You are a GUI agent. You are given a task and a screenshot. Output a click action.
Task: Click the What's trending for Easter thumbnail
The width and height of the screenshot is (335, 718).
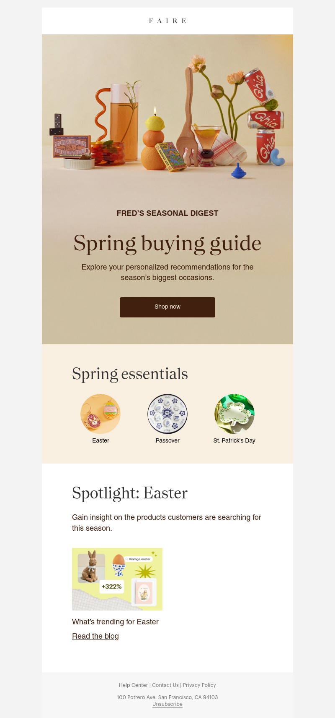point(117,579)
